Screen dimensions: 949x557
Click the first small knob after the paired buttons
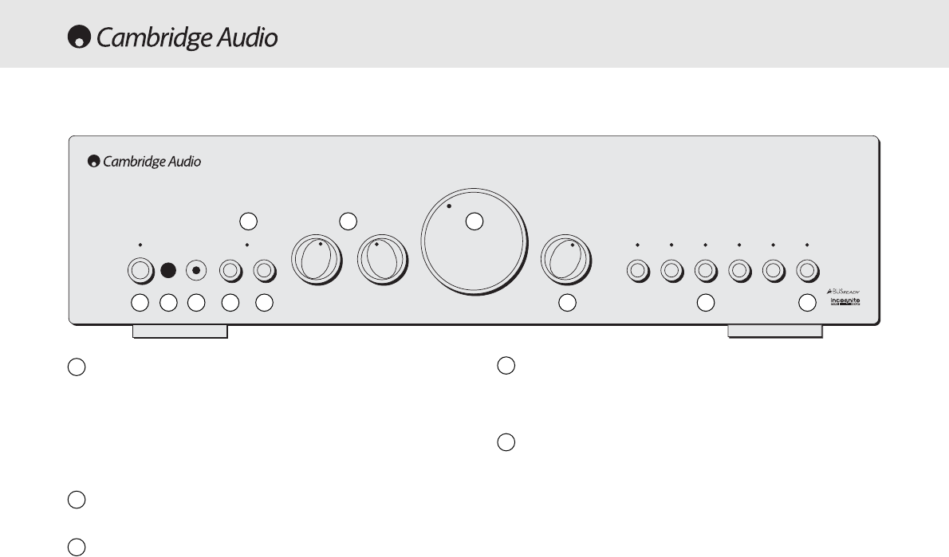[x=317, y=260]
